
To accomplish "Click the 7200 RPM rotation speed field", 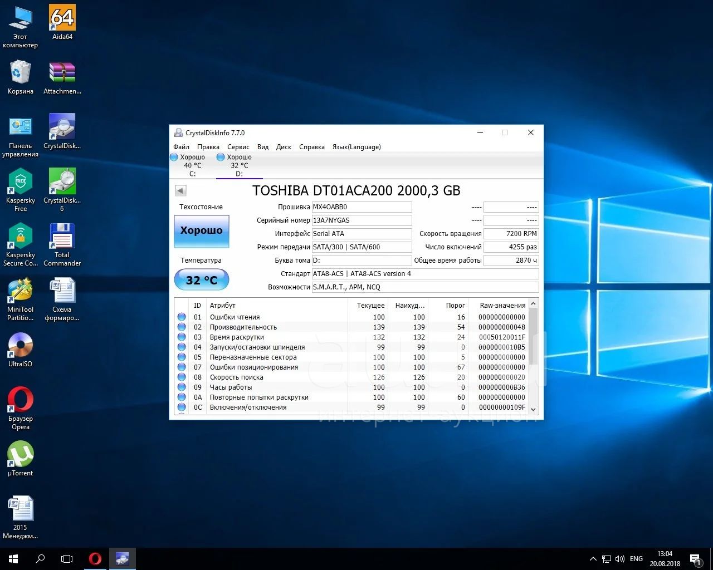I will pyautogui.click(x=511, y=234).
